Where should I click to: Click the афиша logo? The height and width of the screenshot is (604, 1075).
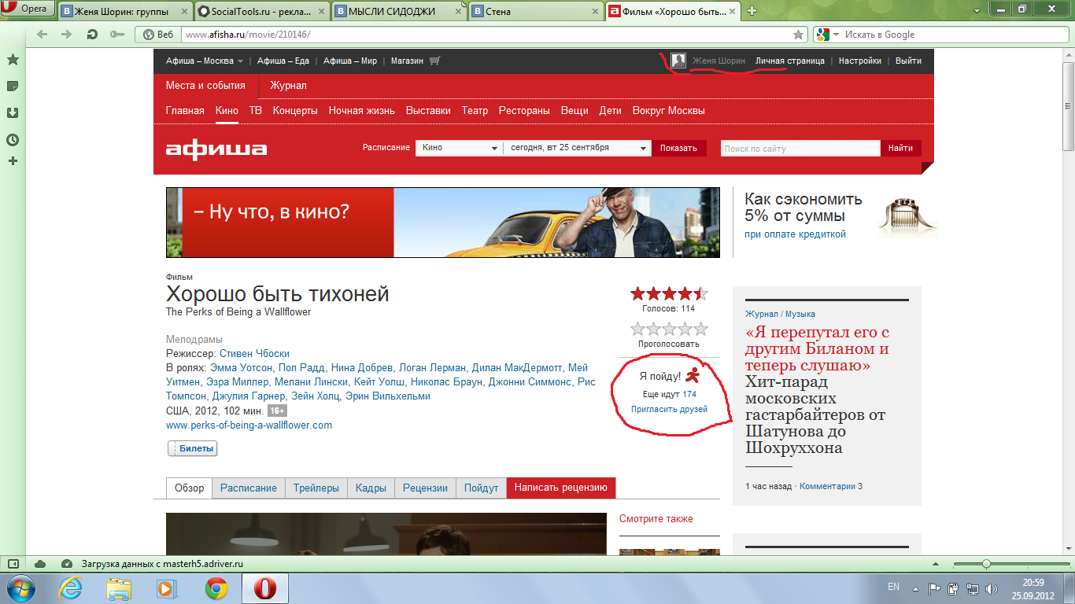(216, 149)
